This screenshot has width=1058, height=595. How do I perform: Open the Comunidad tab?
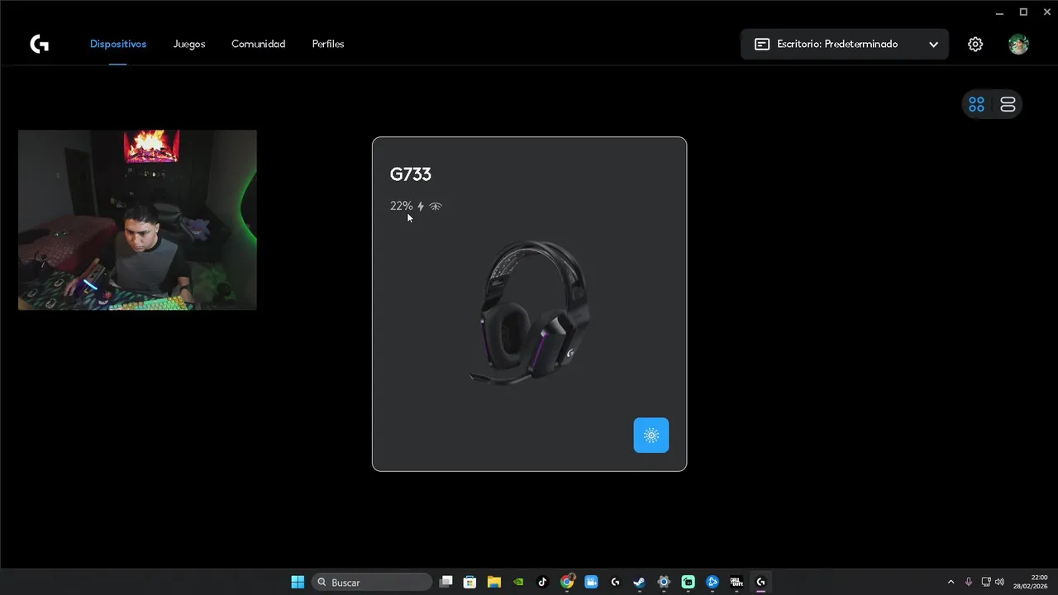pyautogui.click(x=258, y=44)
